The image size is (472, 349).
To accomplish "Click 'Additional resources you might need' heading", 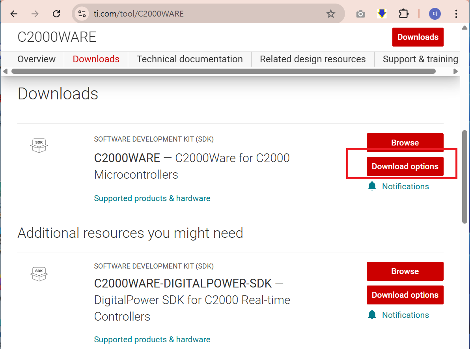I will (x=131, y=233).
